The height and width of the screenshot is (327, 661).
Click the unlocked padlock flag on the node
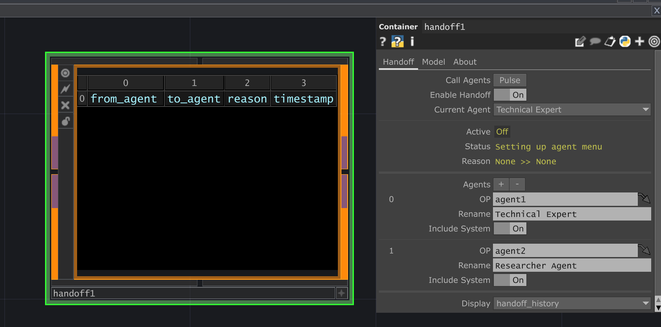pyautogui.click(x=65, y=120)
